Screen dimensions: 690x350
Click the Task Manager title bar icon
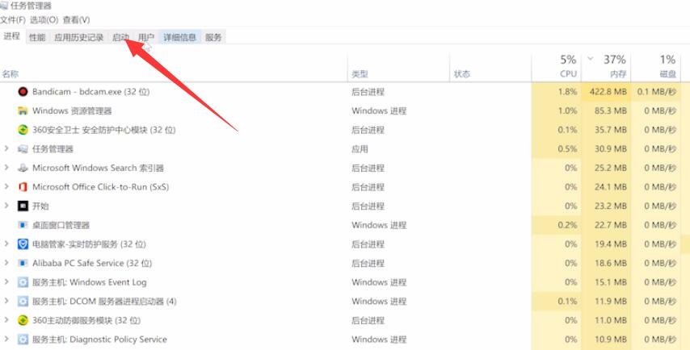pyautogui.click(x=4, y=6)
